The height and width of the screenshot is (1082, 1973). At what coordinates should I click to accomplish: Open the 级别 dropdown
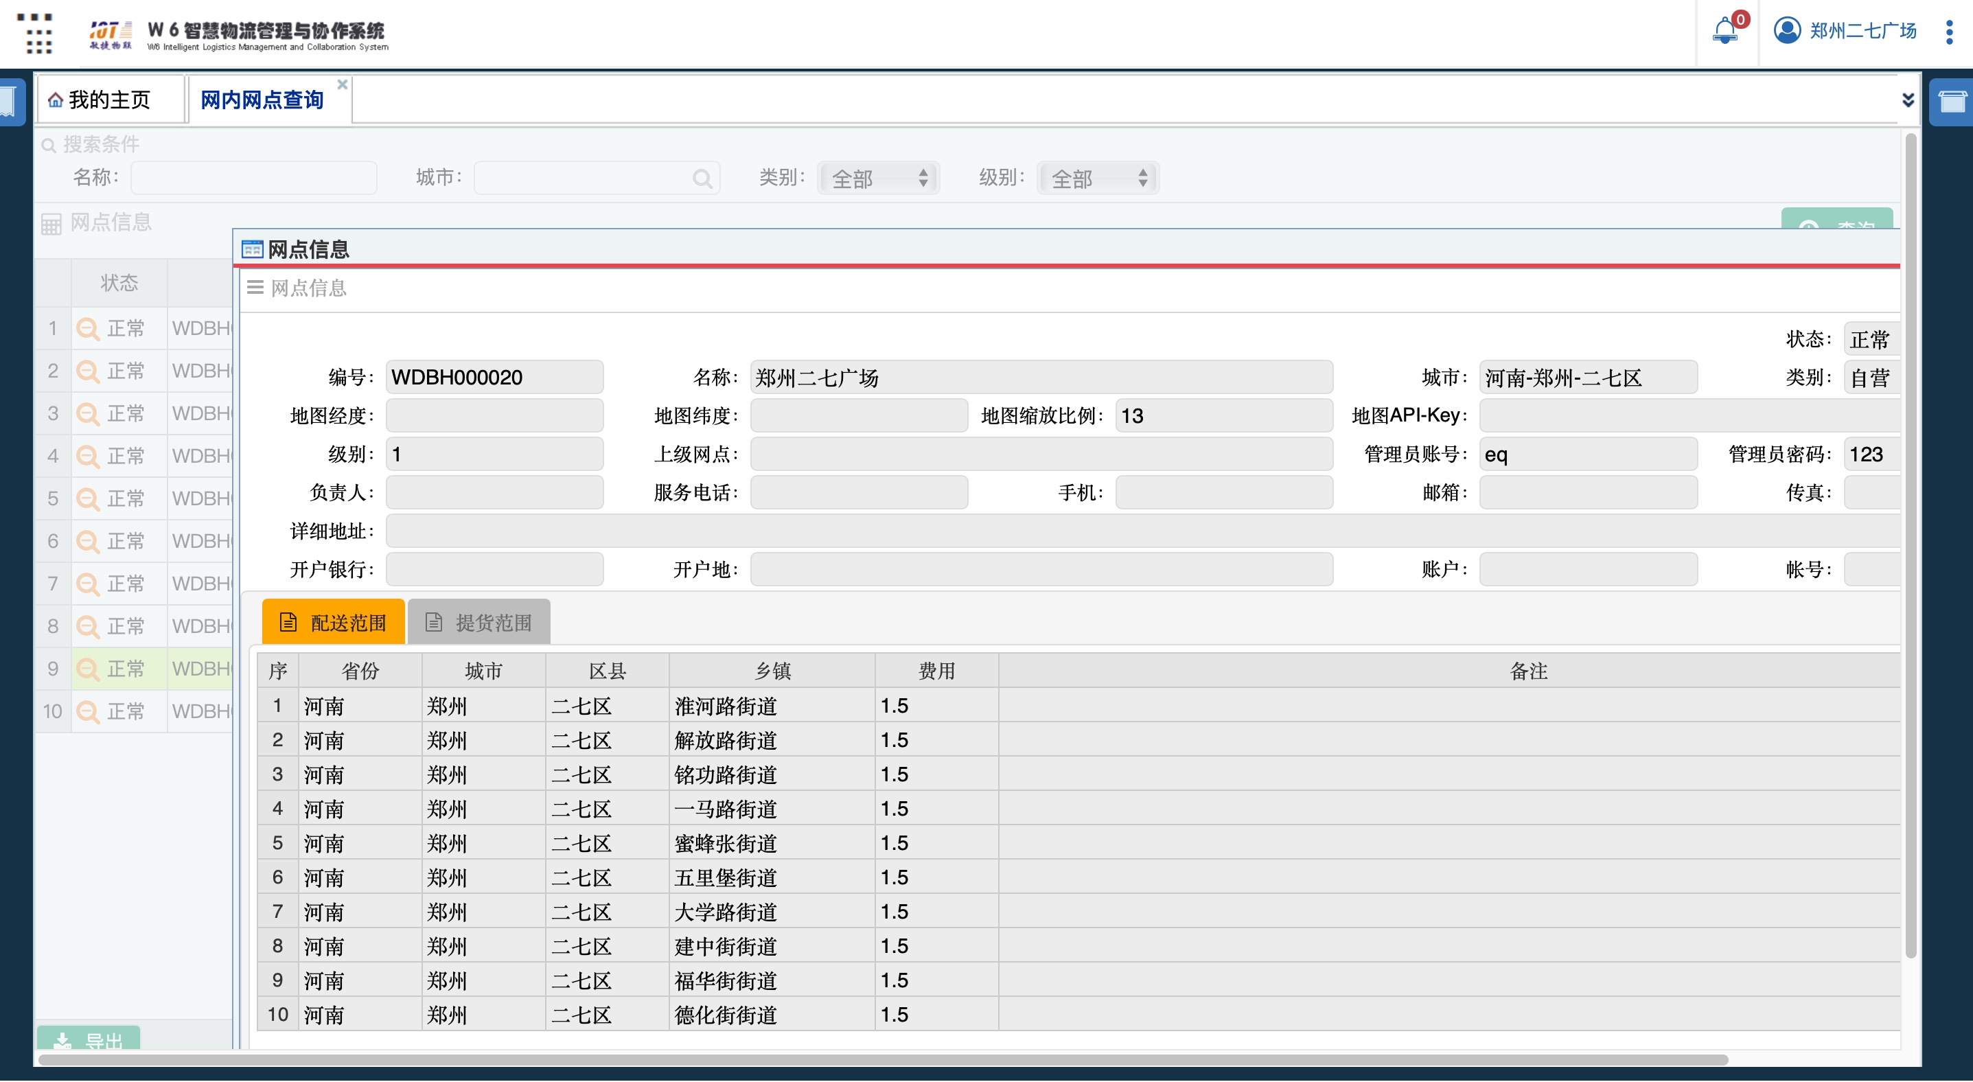pos(1098,179)
